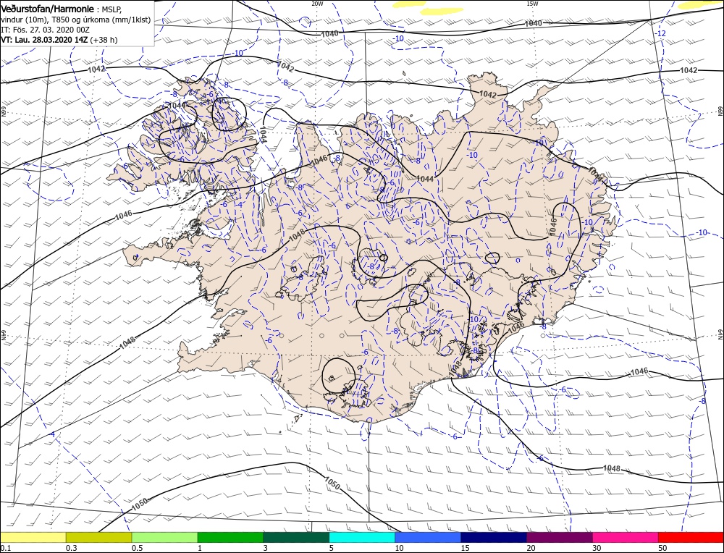The image size is (724, 553).
Task: Pick the navy 15 mm legend swatch
Action: 494,537
